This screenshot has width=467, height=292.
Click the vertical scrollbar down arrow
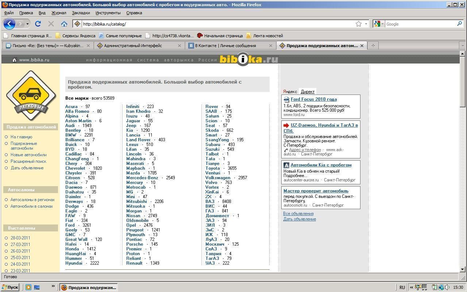pyautogui.click(x=462, y=269)
